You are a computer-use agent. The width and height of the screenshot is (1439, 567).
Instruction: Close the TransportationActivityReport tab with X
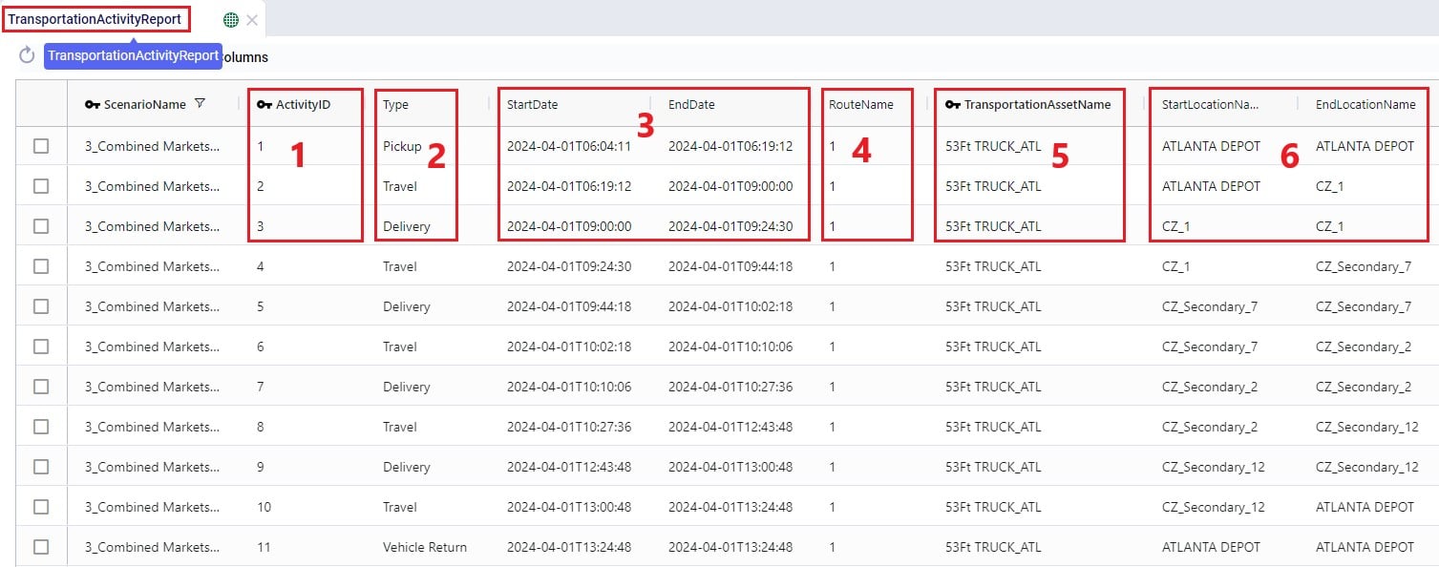(x=252, y=19)
